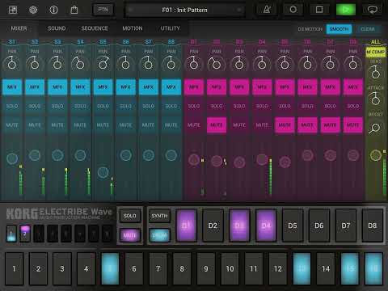Toggle MFX on channel D5

[285, 87]
